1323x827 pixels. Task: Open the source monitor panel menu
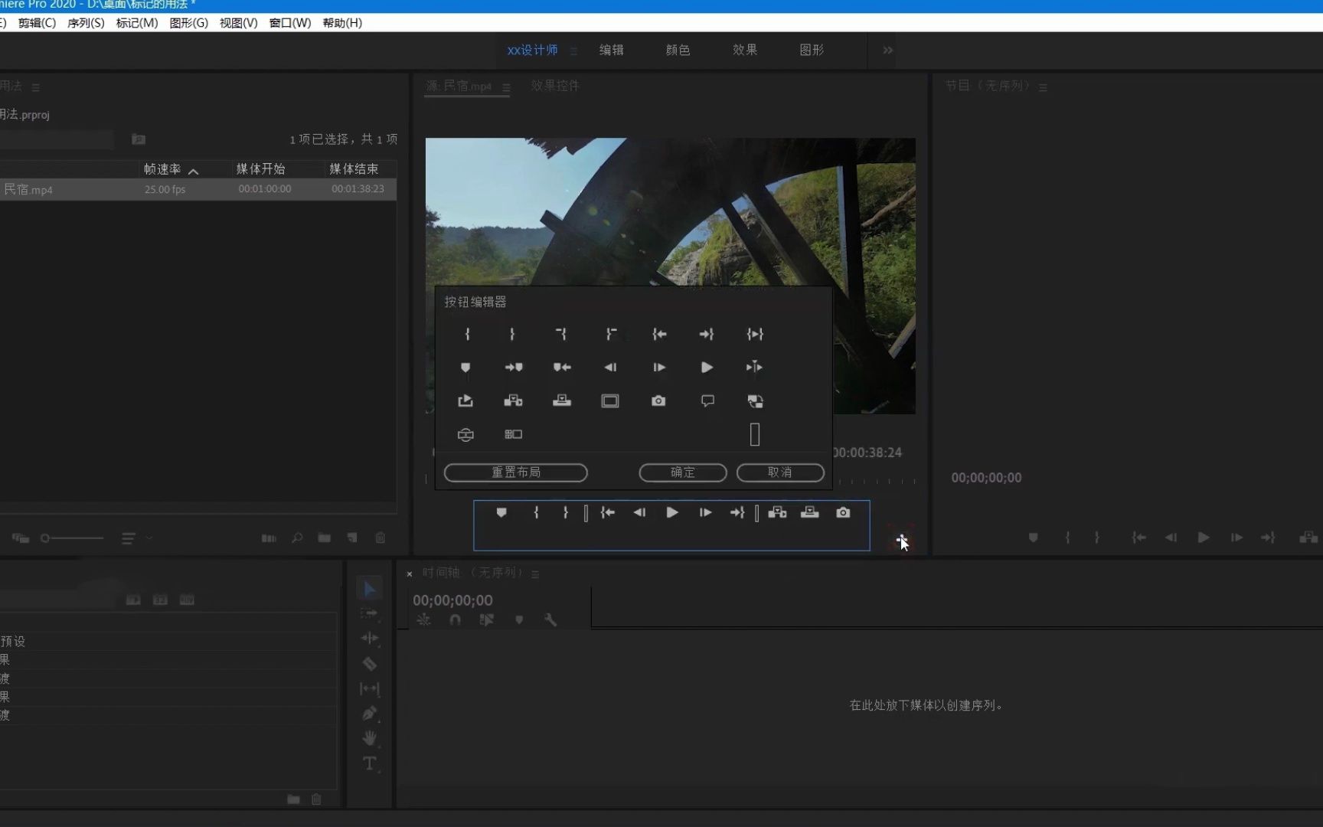tap(506, 87)
